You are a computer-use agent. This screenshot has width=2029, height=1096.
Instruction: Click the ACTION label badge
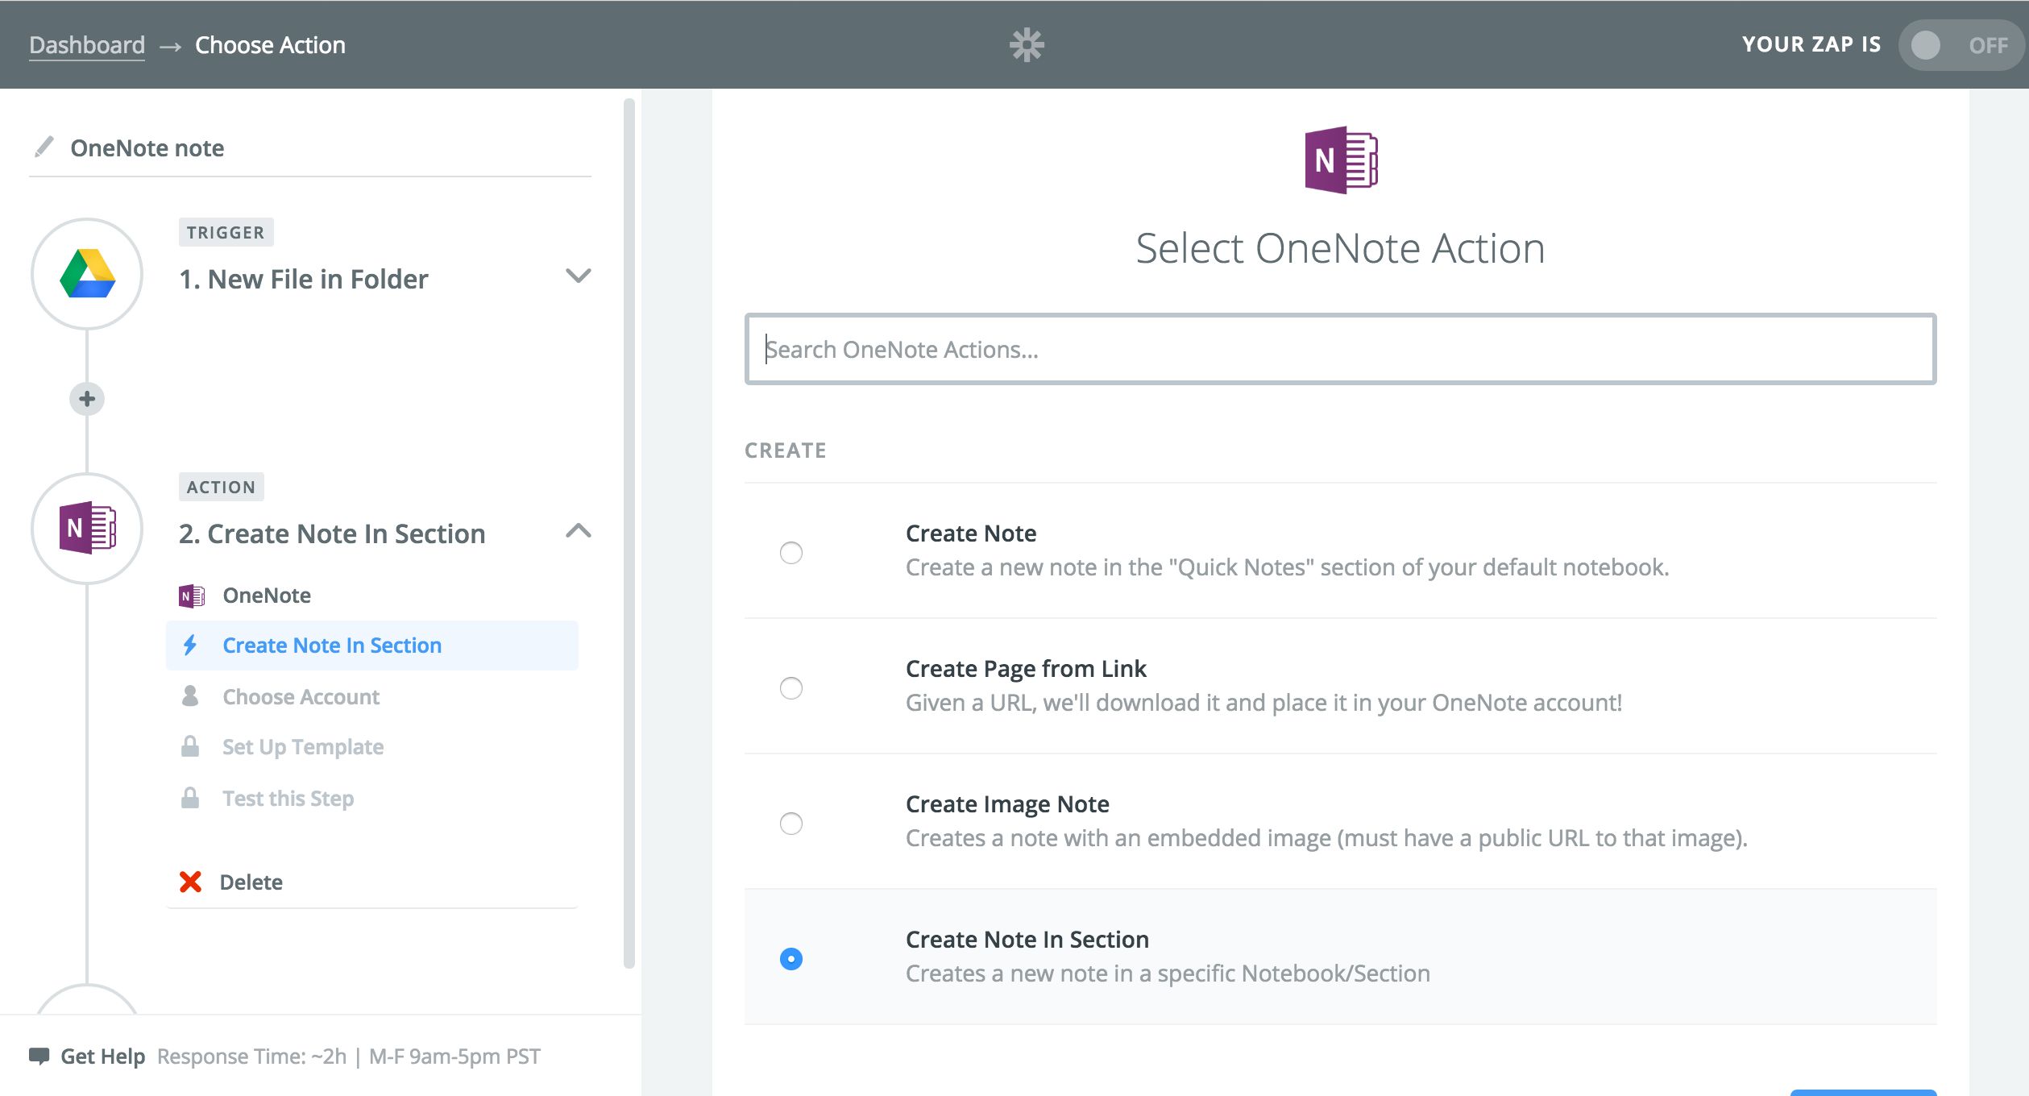pos(221,487)
